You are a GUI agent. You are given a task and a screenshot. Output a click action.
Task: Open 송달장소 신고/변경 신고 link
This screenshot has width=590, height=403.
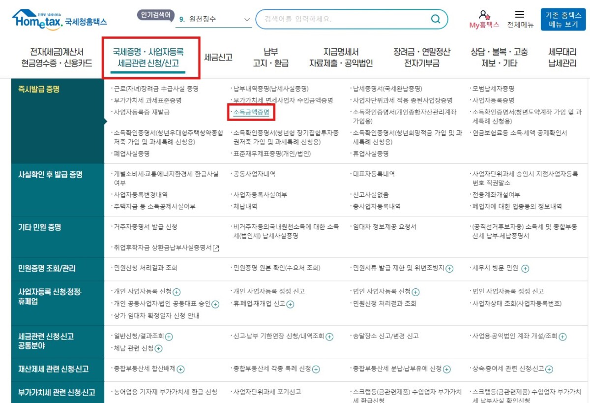click(386, 337)
